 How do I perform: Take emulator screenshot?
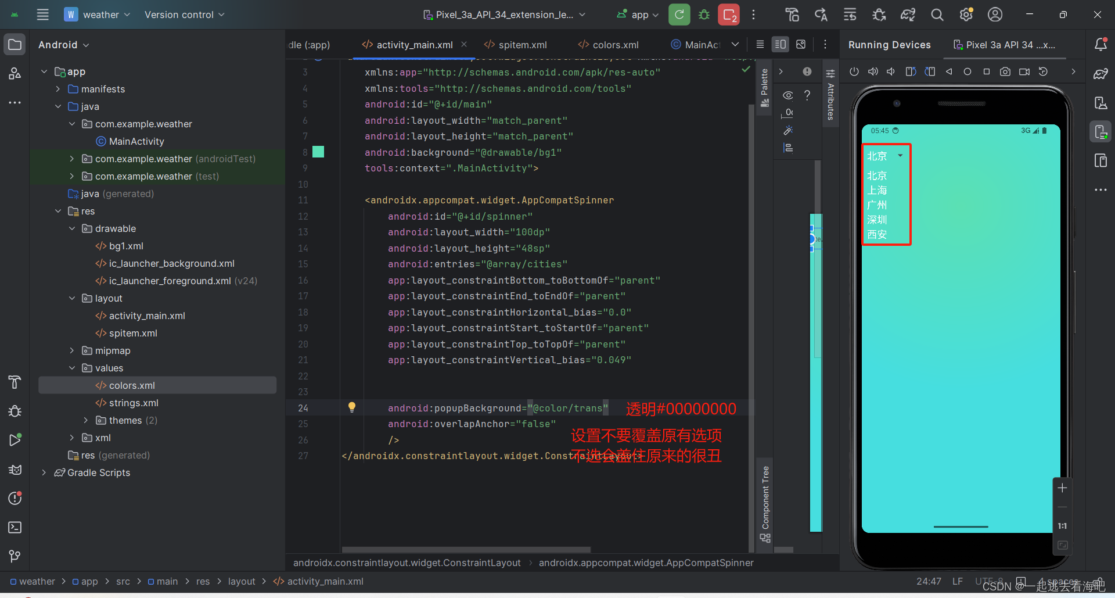pyautogui.click(x=1005, y=71)
